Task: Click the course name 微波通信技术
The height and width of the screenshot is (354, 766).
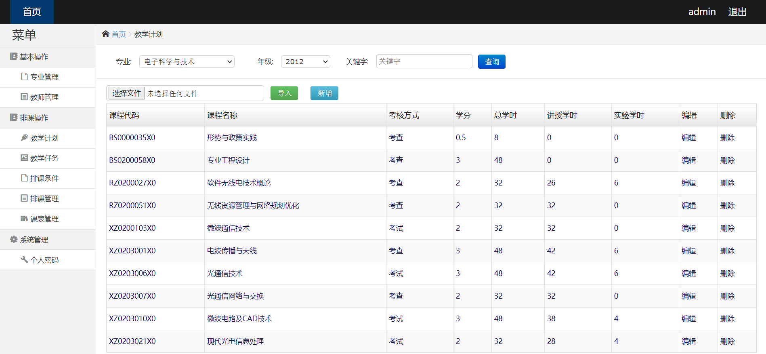Action: [228, 228]
